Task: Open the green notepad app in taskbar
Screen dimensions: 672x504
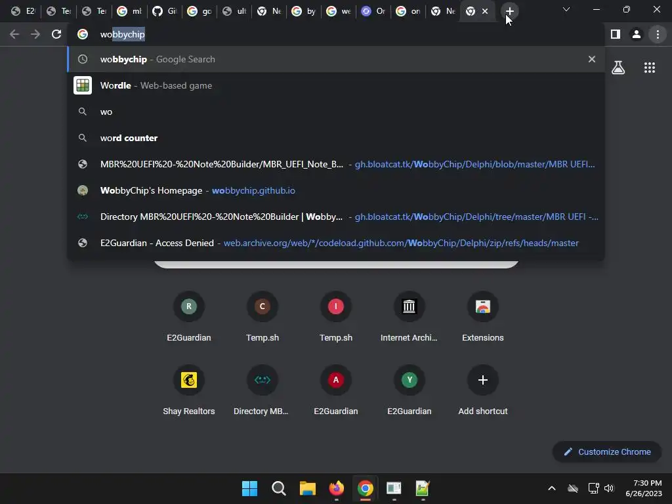Action: pyautogui.click(x=423, y=488)
